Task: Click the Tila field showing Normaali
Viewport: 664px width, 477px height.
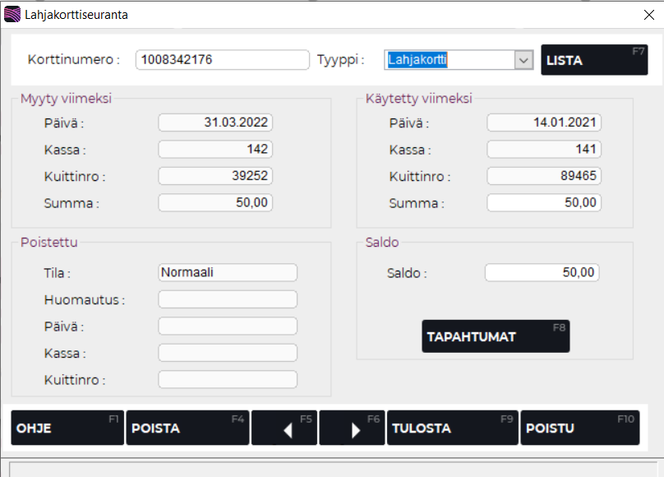Action: pyautogui.click(x=228, y=272)
